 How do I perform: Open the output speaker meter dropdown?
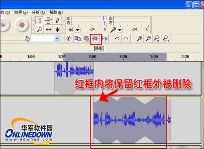click(x=78, y=30)
